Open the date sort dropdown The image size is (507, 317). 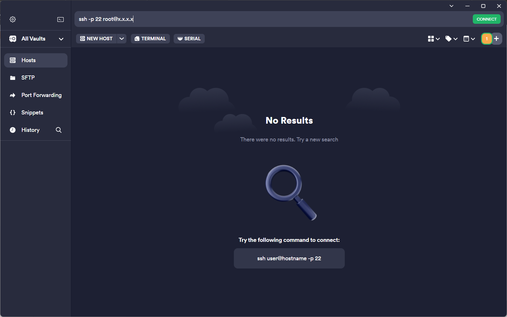[x=469, y=39]
